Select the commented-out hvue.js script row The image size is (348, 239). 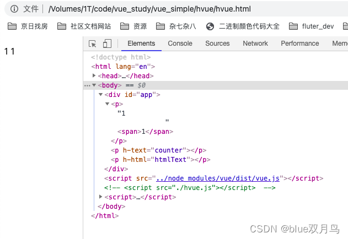(x=190, y=188)
